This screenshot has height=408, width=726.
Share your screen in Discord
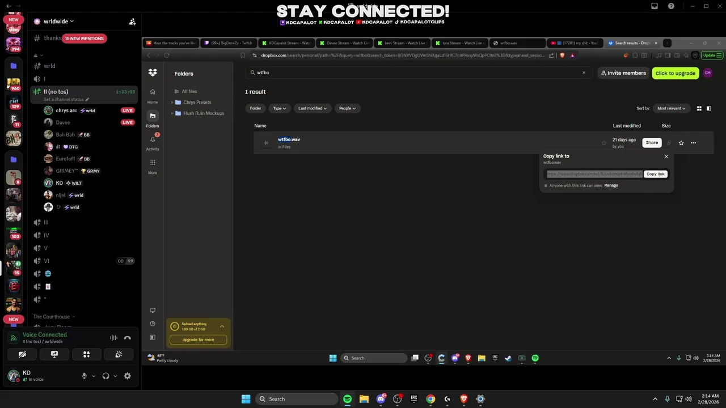[54, 354]
